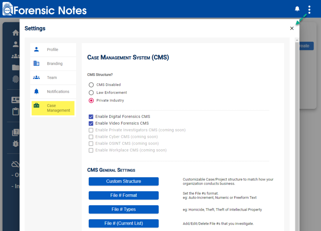Click the CMS General Settings heading
Viewport: 321px width, 231px height.
pos(111,170)
